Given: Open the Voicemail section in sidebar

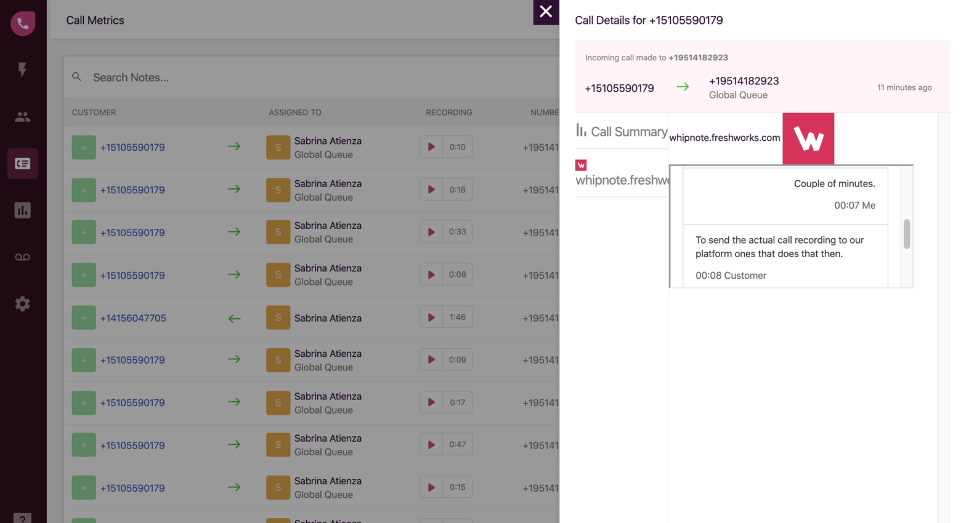Looking at the screenshot, I should (23, 257).
